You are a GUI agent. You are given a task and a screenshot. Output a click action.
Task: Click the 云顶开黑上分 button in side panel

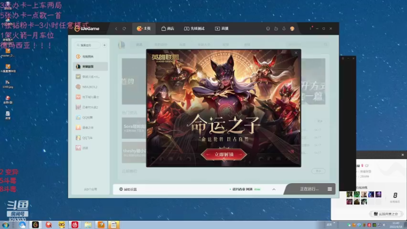click(x=386, y=214)
